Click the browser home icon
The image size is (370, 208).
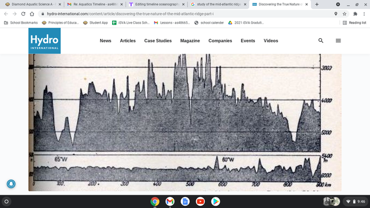[32, 14]
